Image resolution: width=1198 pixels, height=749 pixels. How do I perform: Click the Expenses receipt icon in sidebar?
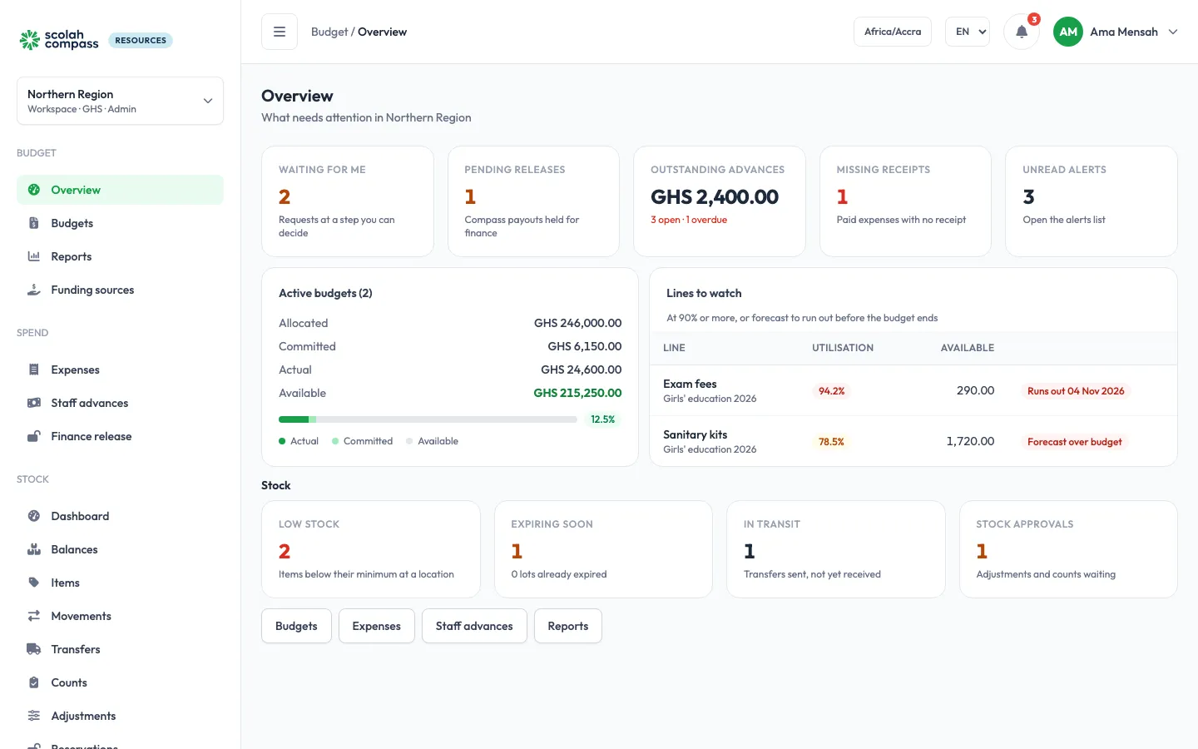point(34,370)
